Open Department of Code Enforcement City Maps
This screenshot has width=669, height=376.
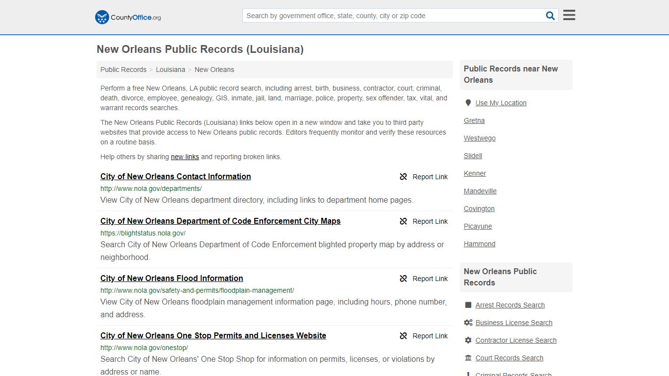[220, 221]
